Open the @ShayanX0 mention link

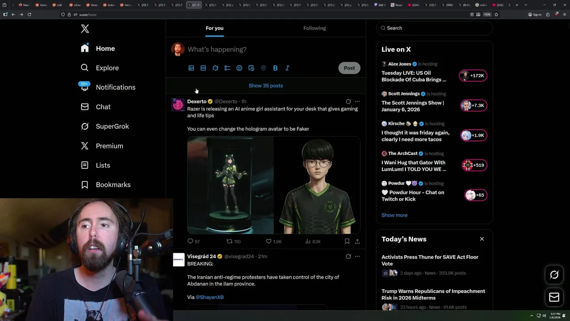210,297
